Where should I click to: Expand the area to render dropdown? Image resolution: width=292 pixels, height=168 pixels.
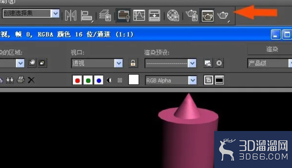tap(20, 63)
